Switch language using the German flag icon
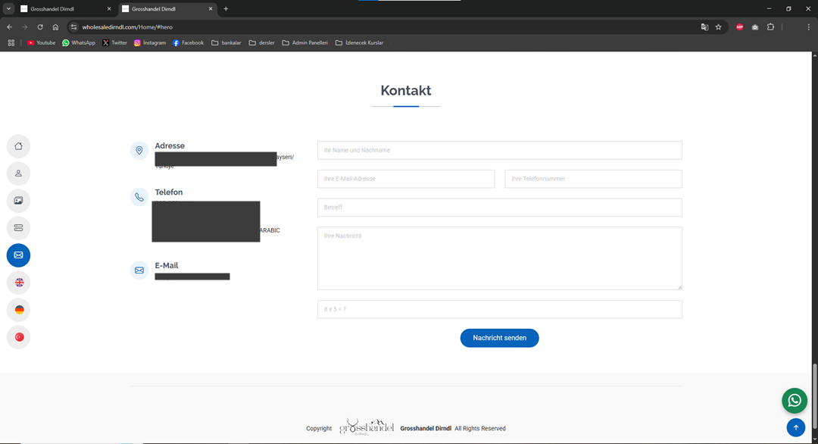 point(18,310)
